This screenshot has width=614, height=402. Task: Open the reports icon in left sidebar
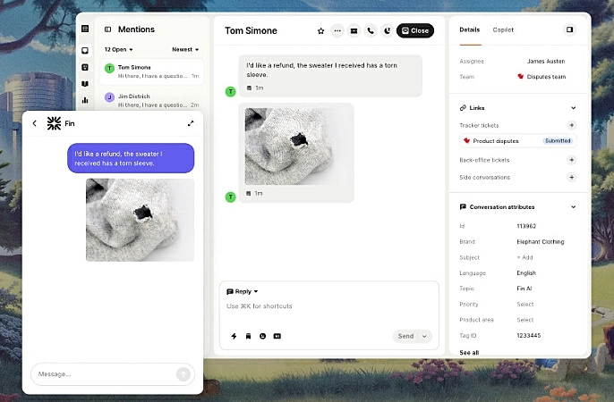85,99
